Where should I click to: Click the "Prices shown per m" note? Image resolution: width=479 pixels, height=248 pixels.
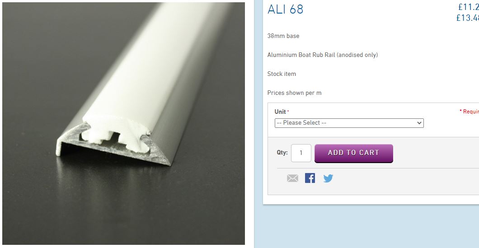(x=294, y=93)
